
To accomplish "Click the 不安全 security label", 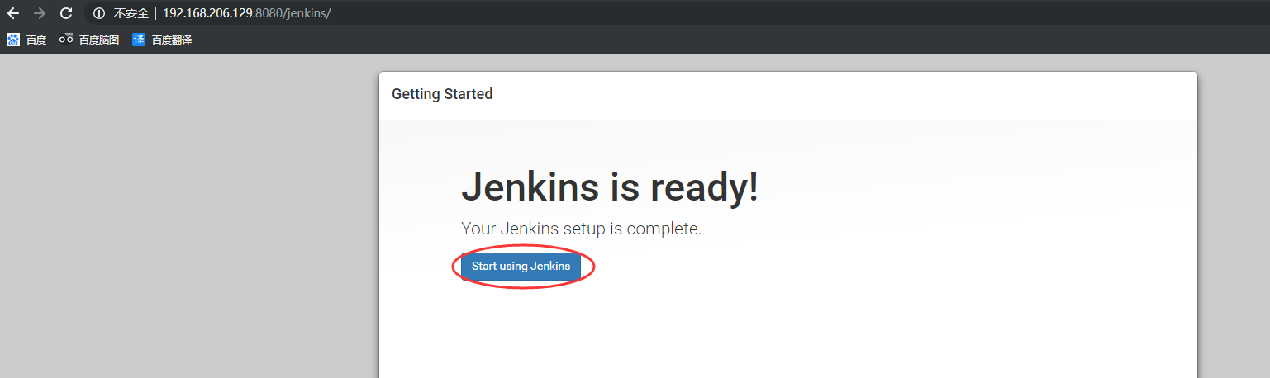I will click(x=131, y=13).
